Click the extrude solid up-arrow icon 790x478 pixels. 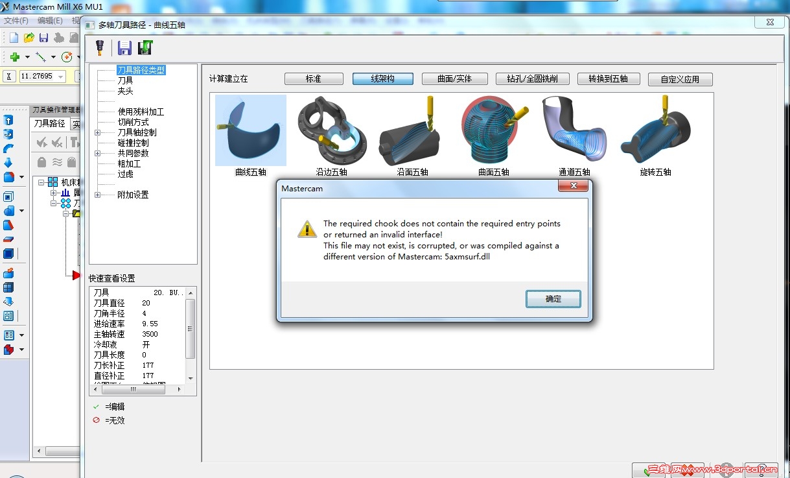(x=8, y=120)
